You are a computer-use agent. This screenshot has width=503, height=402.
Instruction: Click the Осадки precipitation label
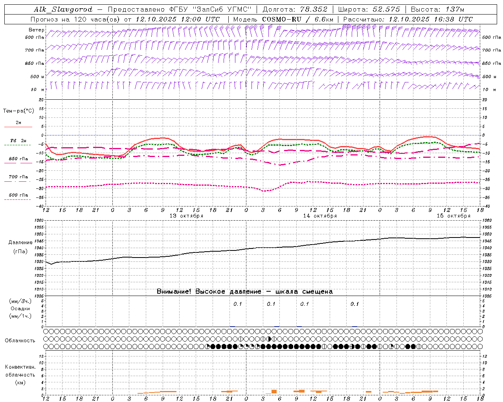tap(20, 309)
